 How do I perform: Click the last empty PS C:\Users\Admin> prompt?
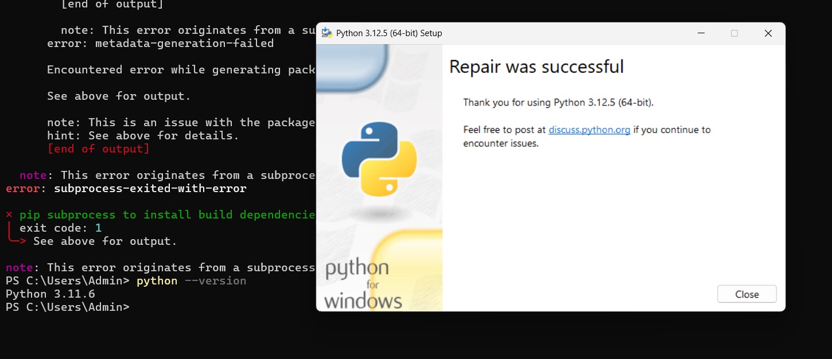[x=68, y=307]
